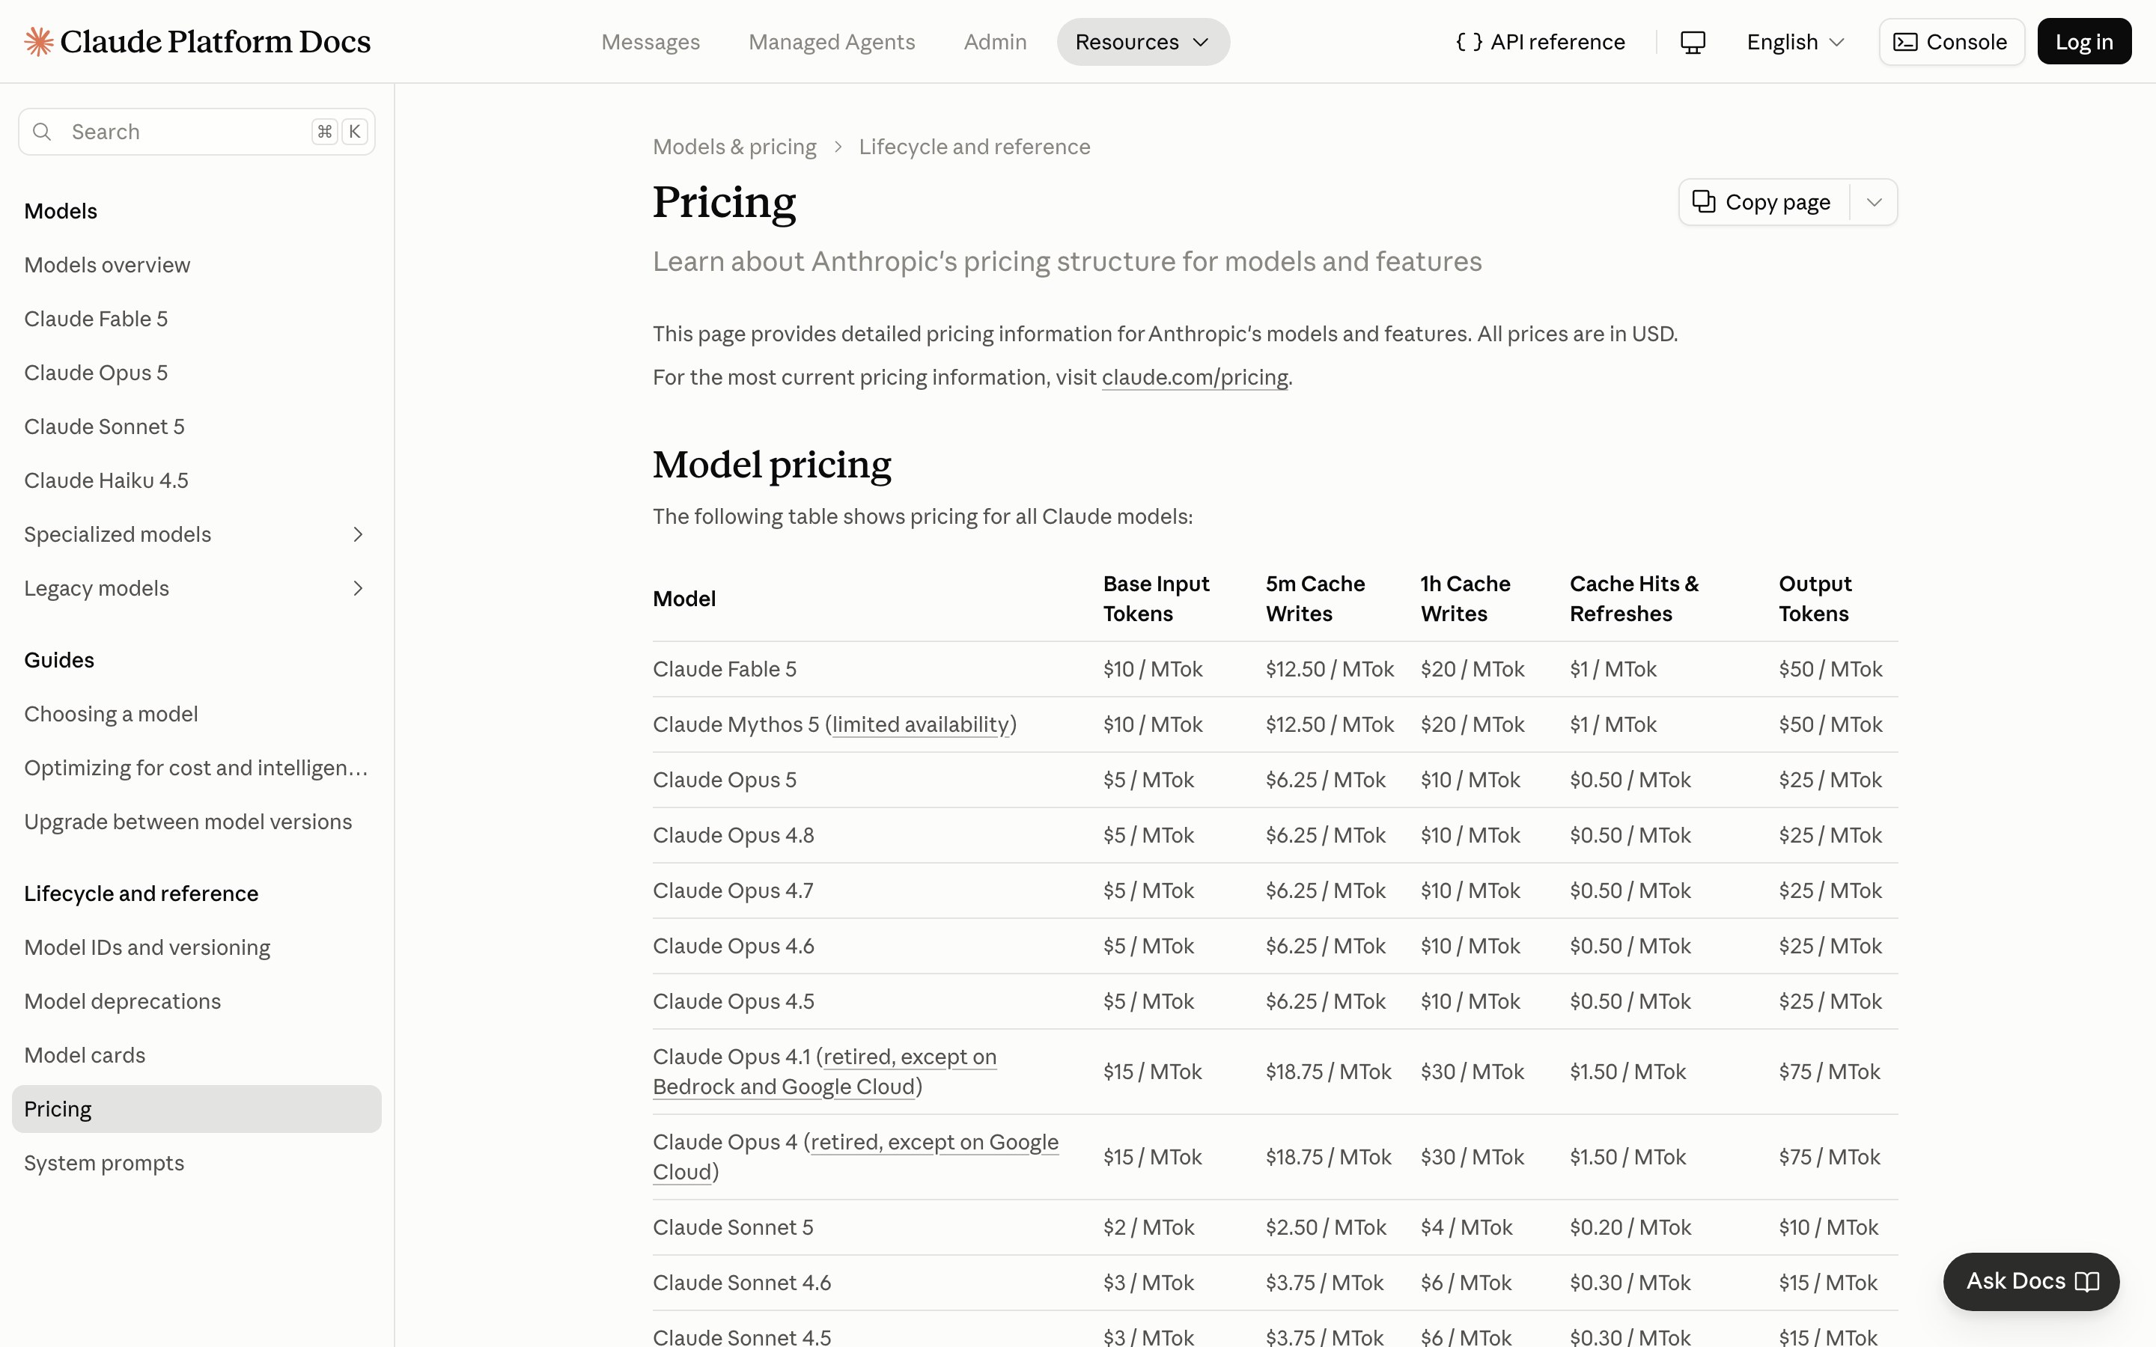Click the Claude Fable 5 table row name
Viewport: 2156px width, 1347px height.
[725, 669]
